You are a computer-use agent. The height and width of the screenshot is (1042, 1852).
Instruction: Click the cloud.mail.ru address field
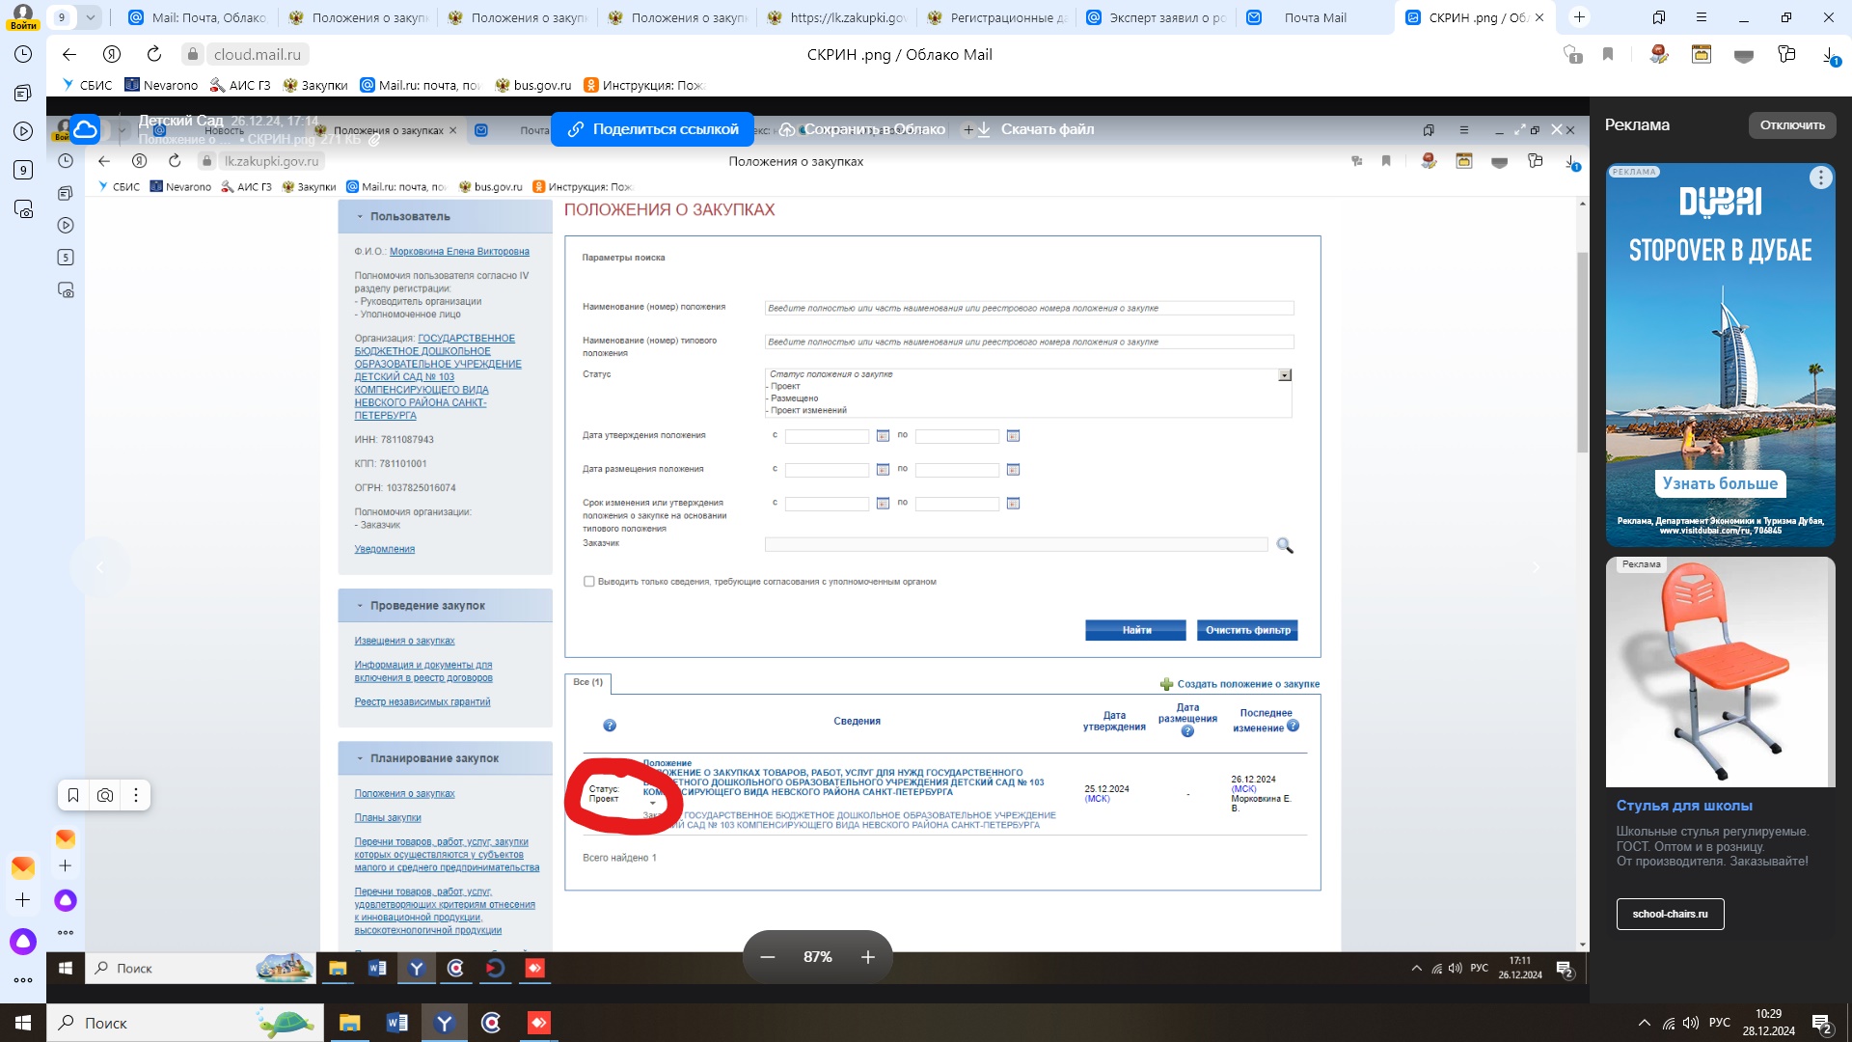coord(257,54)
